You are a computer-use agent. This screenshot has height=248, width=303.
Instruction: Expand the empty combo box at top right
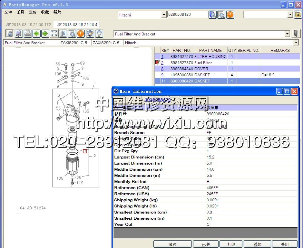click(x=289, y=15)
